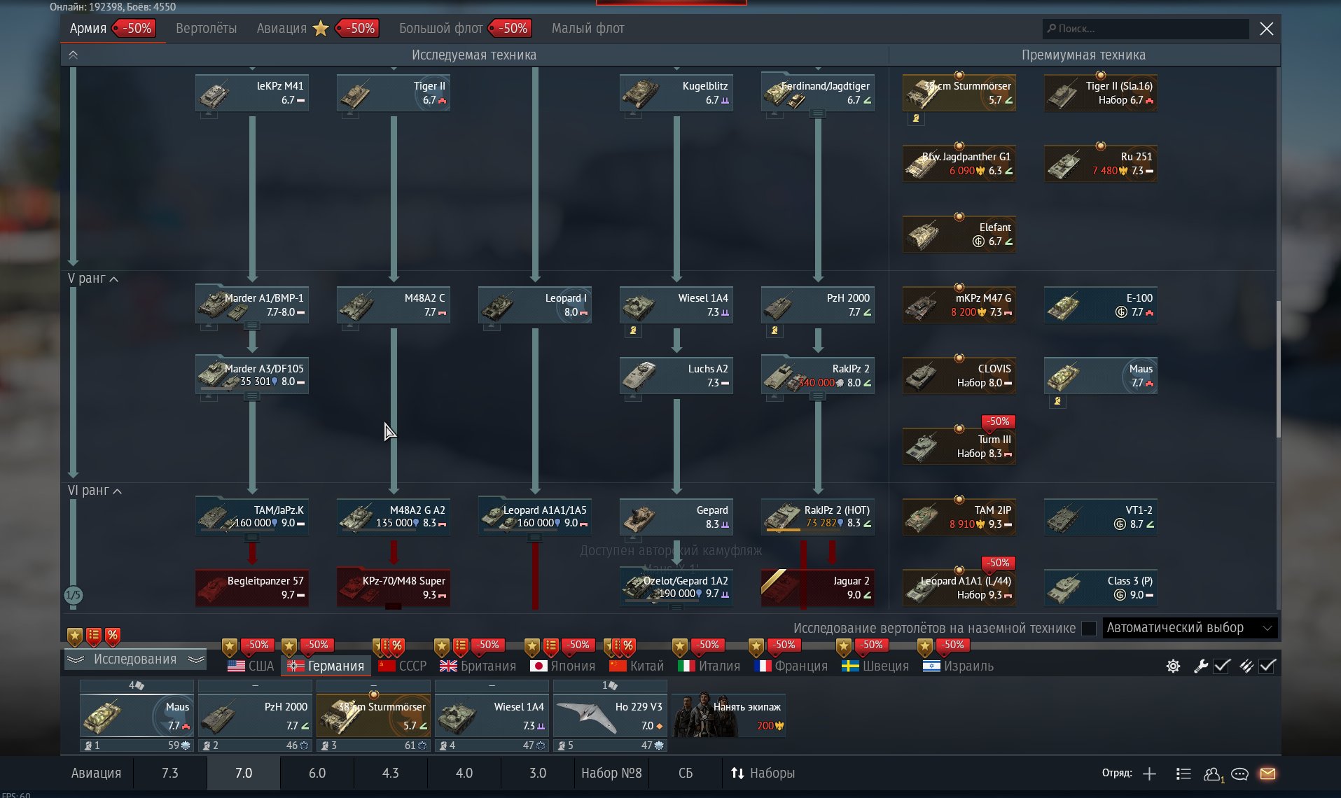Viewport: 1341px width, 798px height.
Task: Click the envelope mail icon
Action: [x=1267, y=773]
